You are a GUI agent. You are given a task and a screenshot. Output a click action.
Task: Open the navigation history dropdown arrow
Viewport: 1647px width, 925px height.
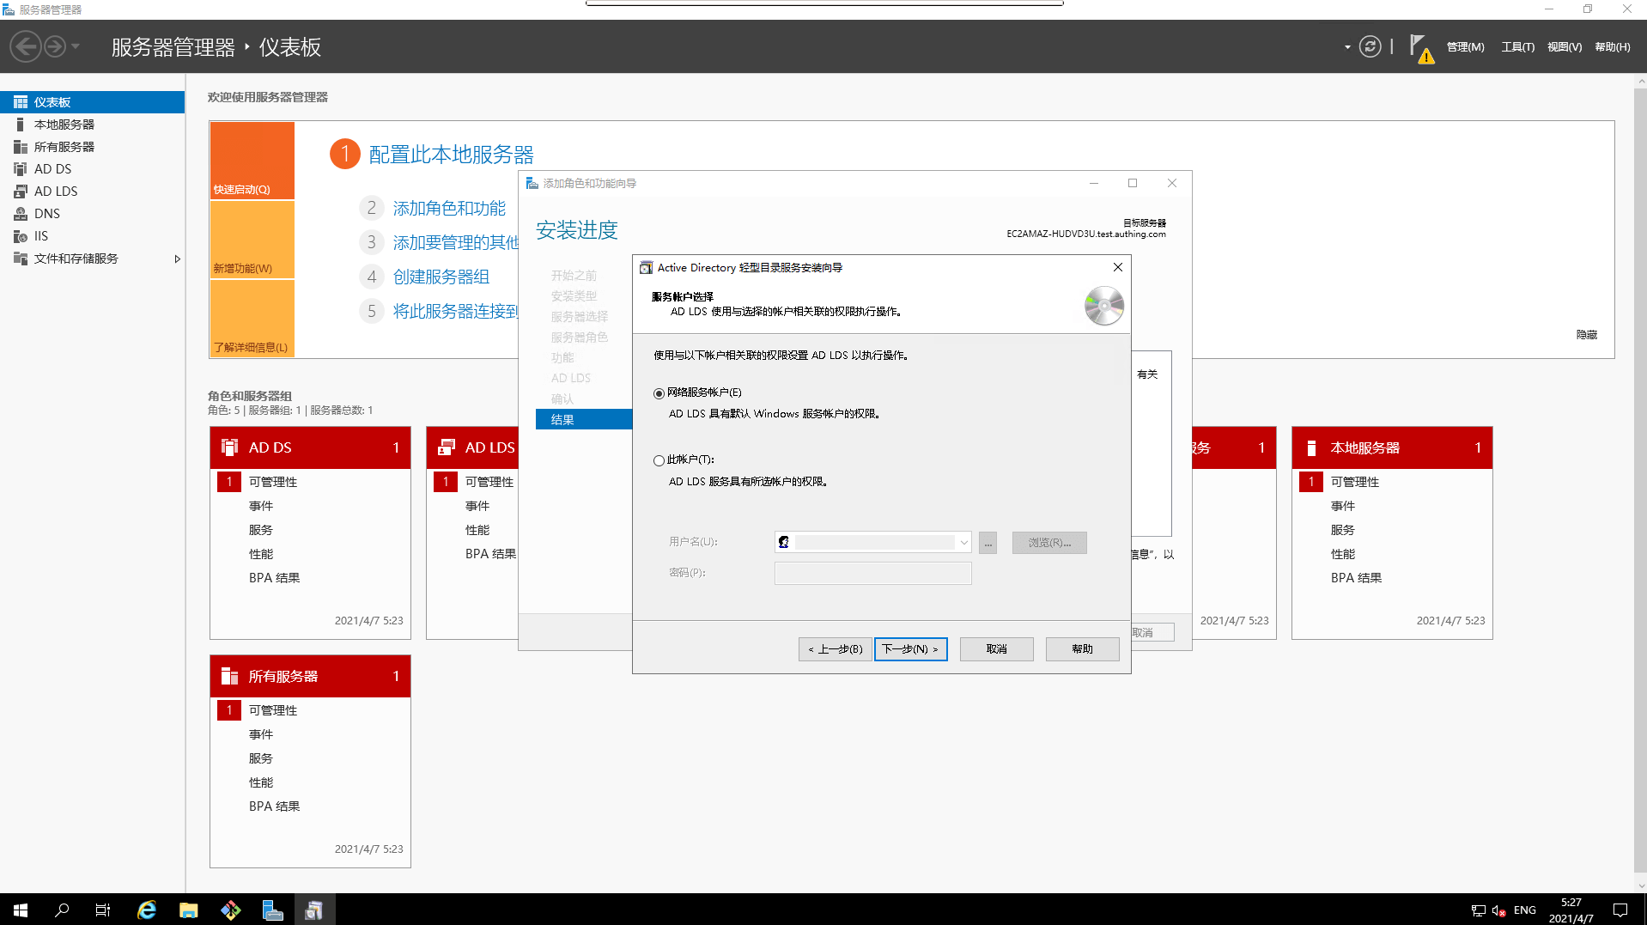(76, 47)
